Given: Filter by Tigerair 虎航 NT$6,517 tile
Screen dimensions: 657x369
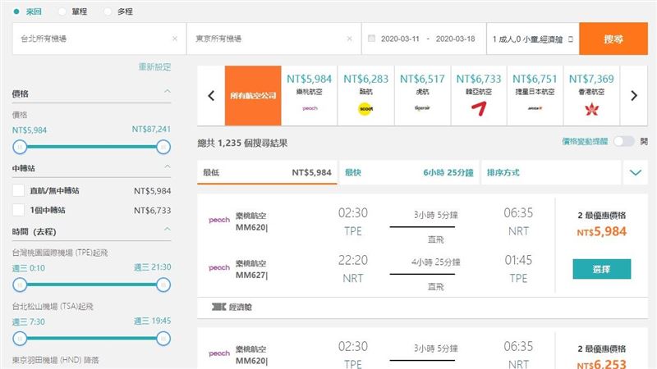Looking at the screenshot, I should tap(422, 96).
